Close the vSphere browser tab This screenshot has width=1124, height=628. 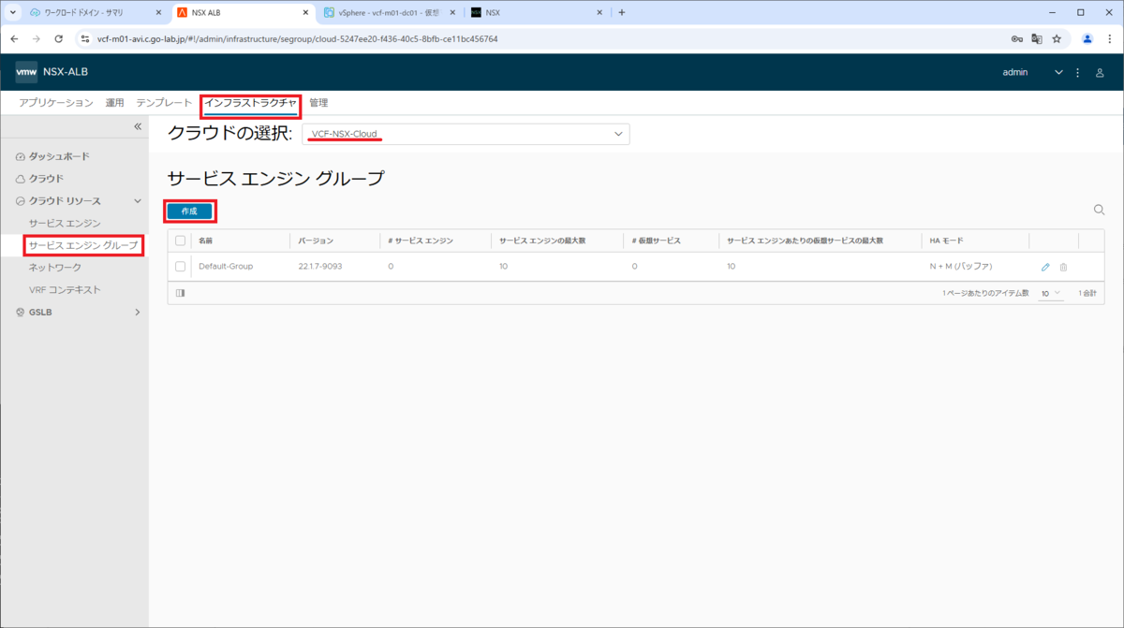452,12
